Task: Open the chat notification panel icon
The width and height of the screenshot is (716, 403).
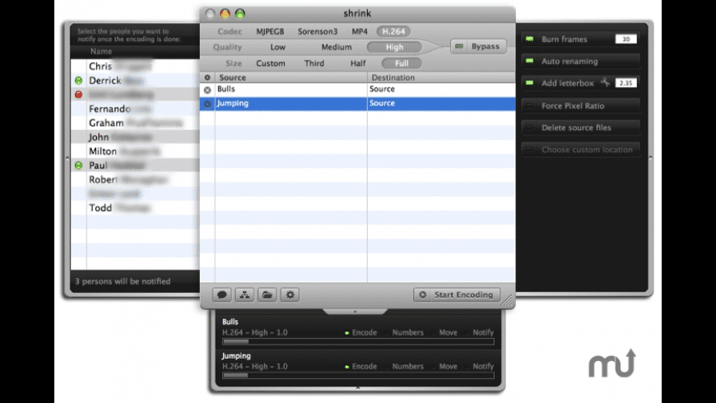Action: tap(221, 294)
